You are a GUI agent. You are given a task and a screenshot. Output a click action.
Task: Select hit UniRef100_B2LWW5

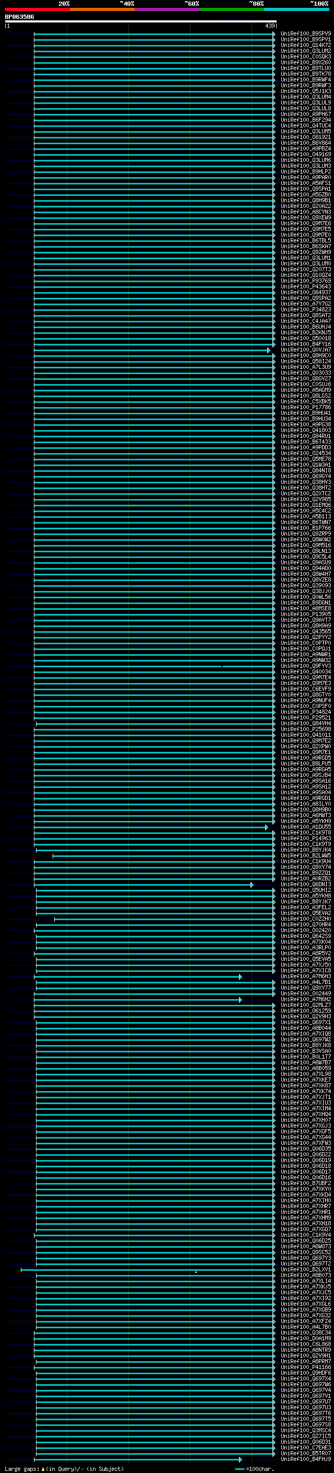tap(306, 855)
